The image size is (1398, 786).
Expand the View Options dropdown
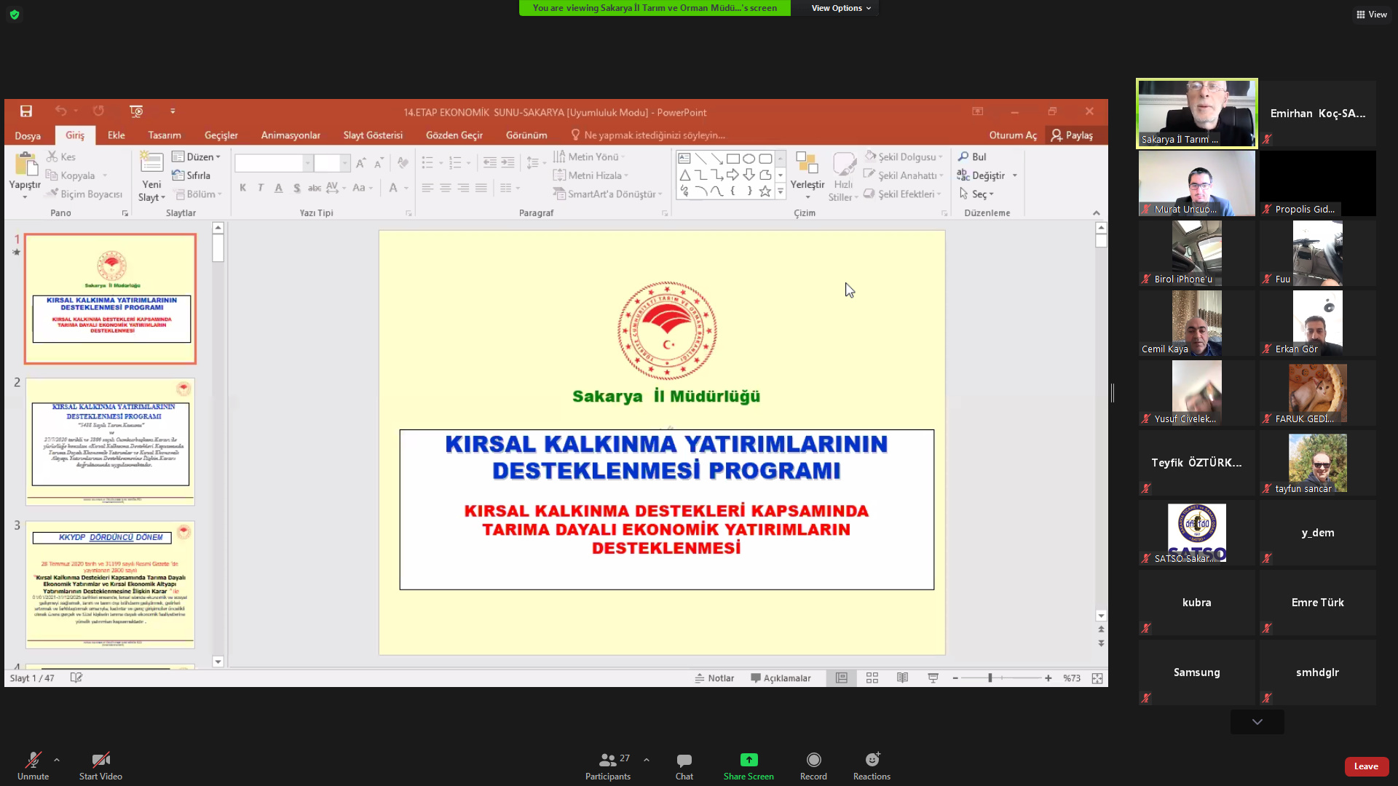(841, 8)
